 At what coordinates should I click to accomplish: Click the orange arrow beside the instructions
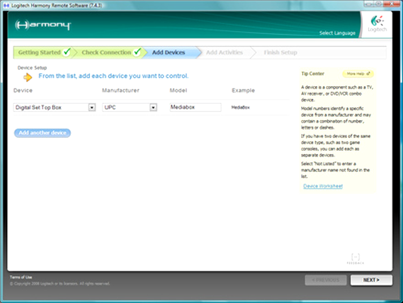(27, 76)
